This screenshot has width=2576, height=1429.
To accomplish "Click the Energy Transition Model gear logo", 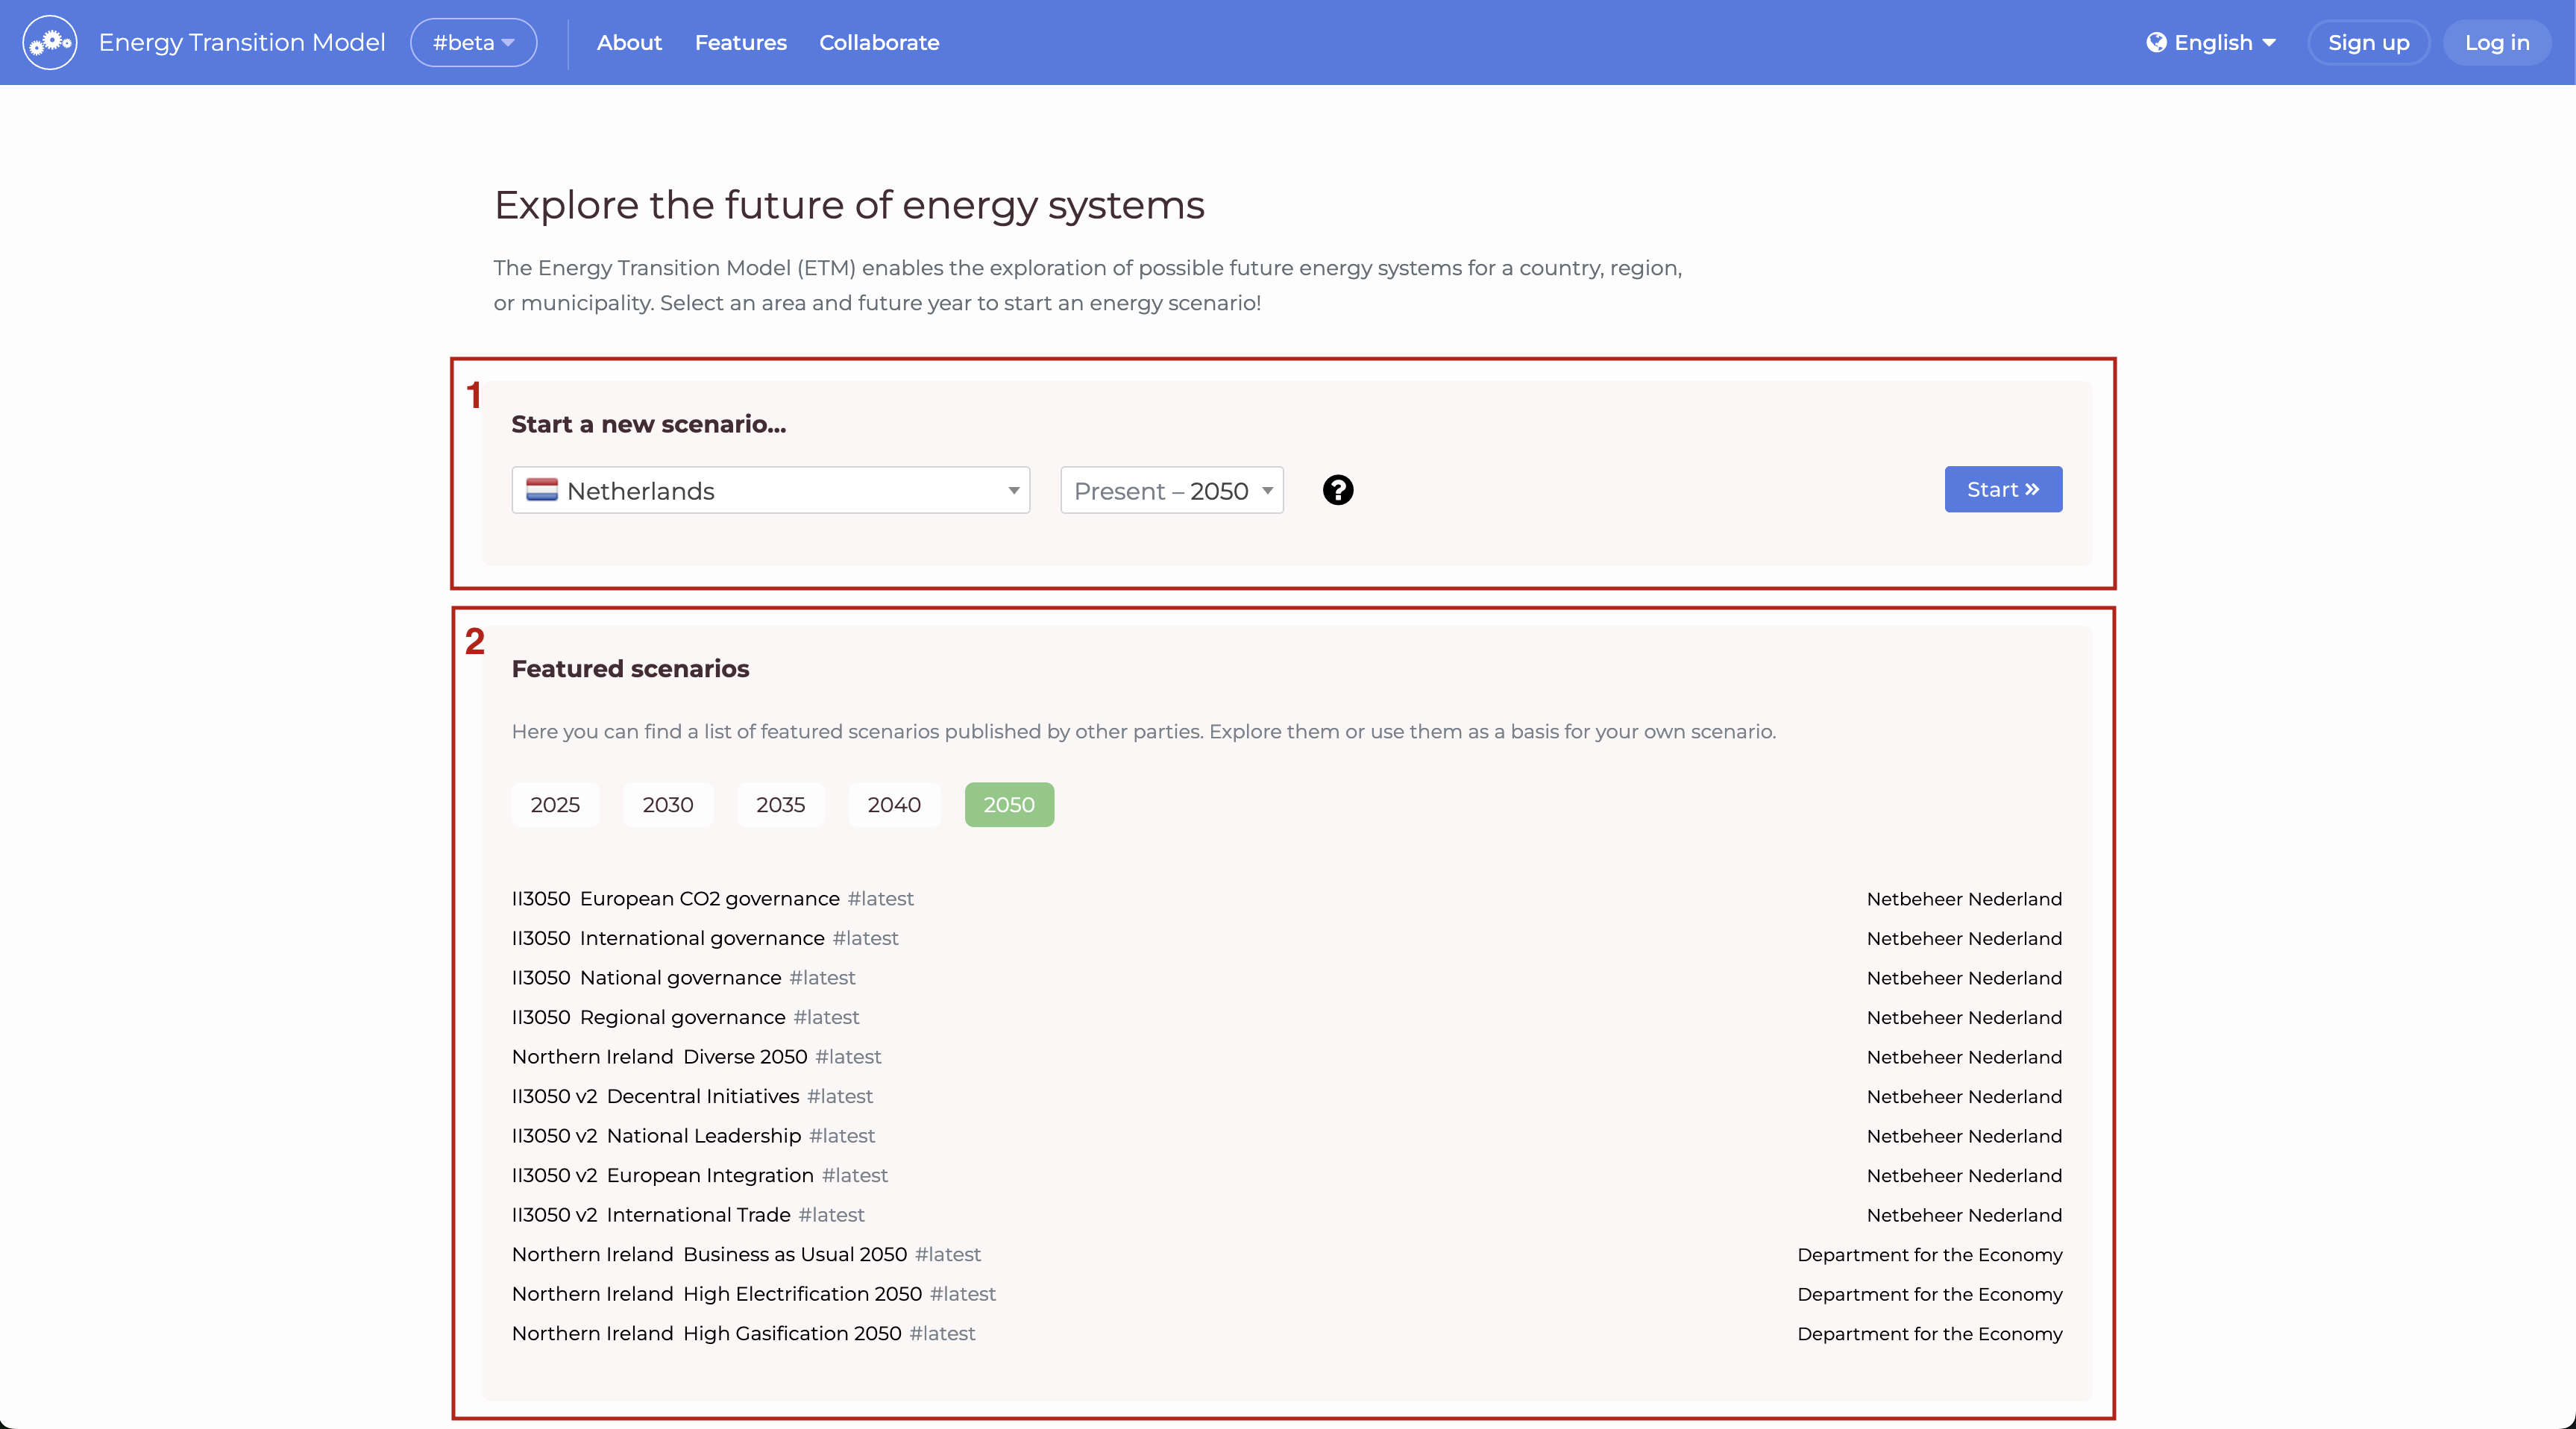I will pyautogui.click(x=50, y=42).
